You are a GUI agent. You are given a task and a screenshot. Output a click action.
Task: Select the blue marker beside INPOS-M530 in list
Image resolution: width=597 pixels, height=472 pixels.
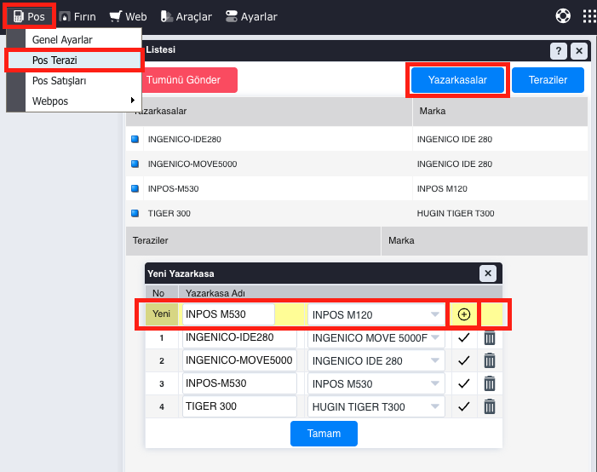click(x=135, y=188)
